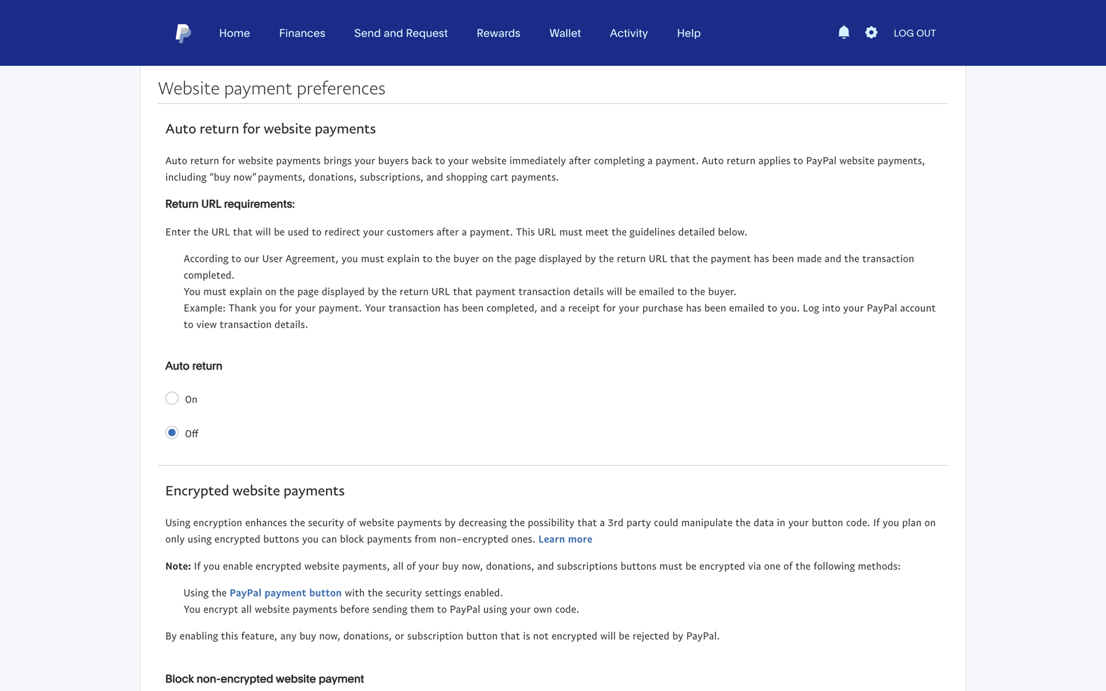Navigate to the Rewards menu item
Screen dimensions: 1106x691
(x=498, y=33)
